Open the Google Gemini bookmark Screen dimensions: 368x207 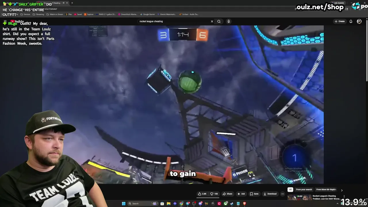tap(147, 14)
